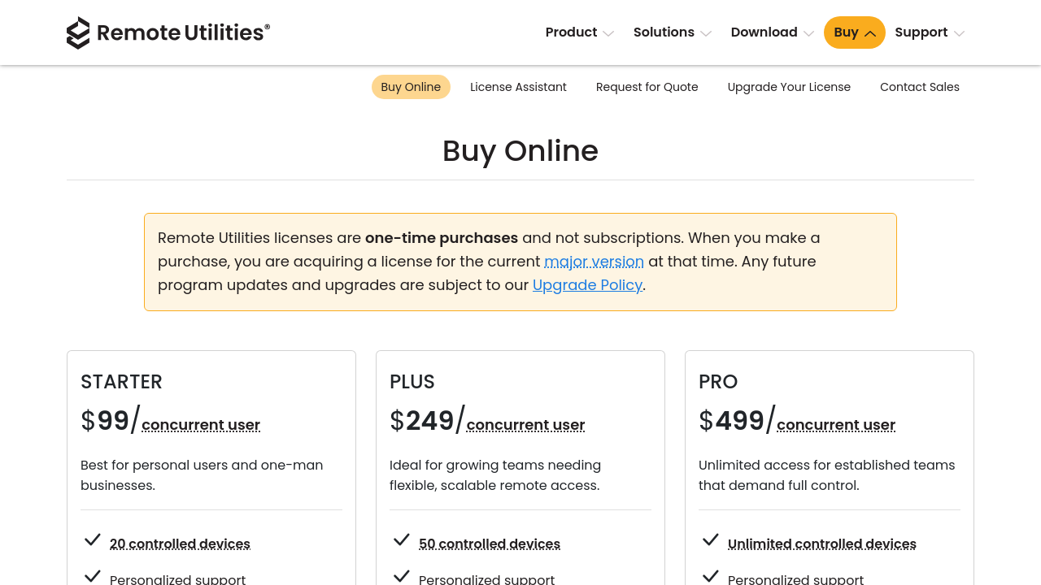This screenshot has width=1041, height=585.
Task: Click the checkmark beside 50 controlled devices
Action: [400, 539]
